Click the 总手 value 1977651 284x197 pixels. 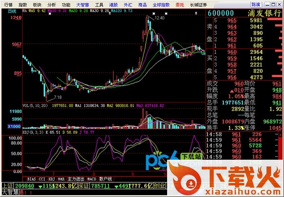233,103
